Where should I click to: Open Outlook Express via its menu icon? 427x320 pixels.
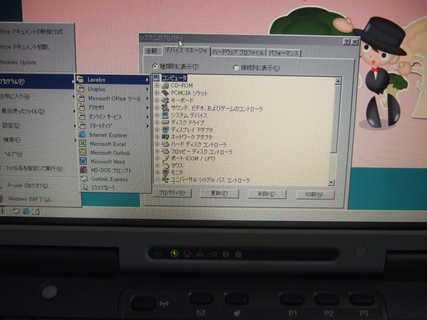click(x=84, y=179)
